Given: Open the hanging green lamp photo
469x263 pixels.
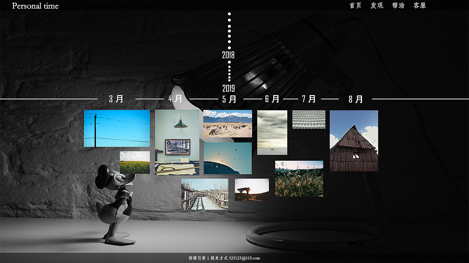Looking at the screenshot, I should pyautogui.click(x=177, y=142).
